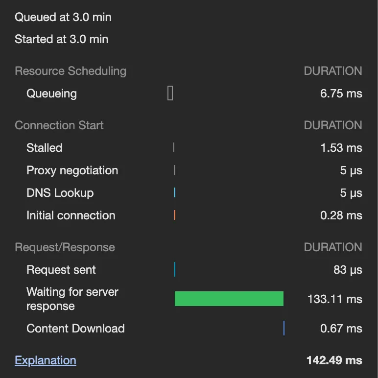Click the Initial connection label

[x=71, y=215]
